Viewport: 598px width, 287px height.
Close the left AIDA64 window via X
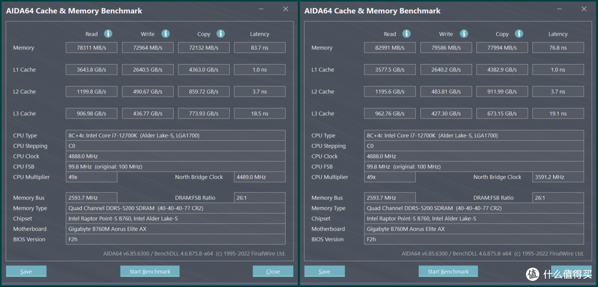pyautogui.click(x=286, y=9)
